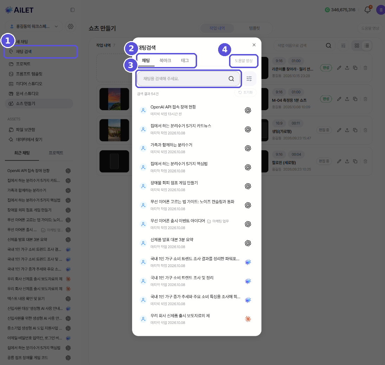This screenshot has width=385, height=365.
Task: Open recent chat 텍스트 내용 확인 및 읽기
Action: click(x=39, y=299)
